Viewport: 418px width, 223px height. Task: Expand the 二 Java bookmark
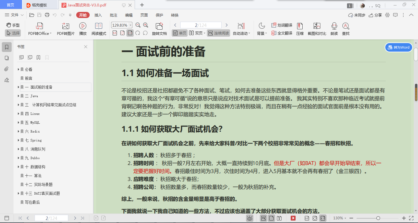(x=18, y=96)
